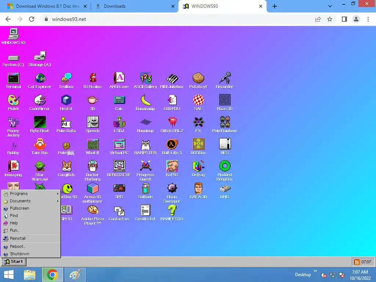
Task: Launch the Speech icon
Action: [x=93, y=125]
